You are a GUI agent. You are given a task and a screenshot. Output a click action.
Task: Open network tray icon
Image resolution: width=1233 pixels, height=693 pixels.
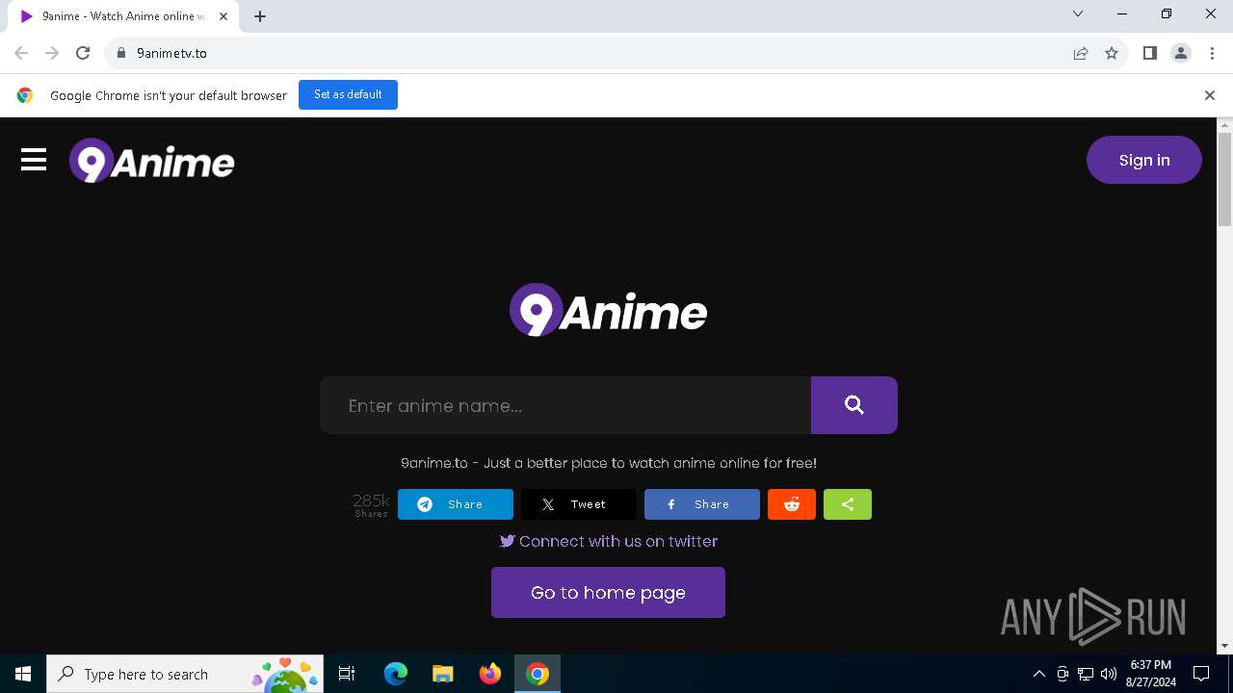pyautogui.click(x=1086, y=674)
